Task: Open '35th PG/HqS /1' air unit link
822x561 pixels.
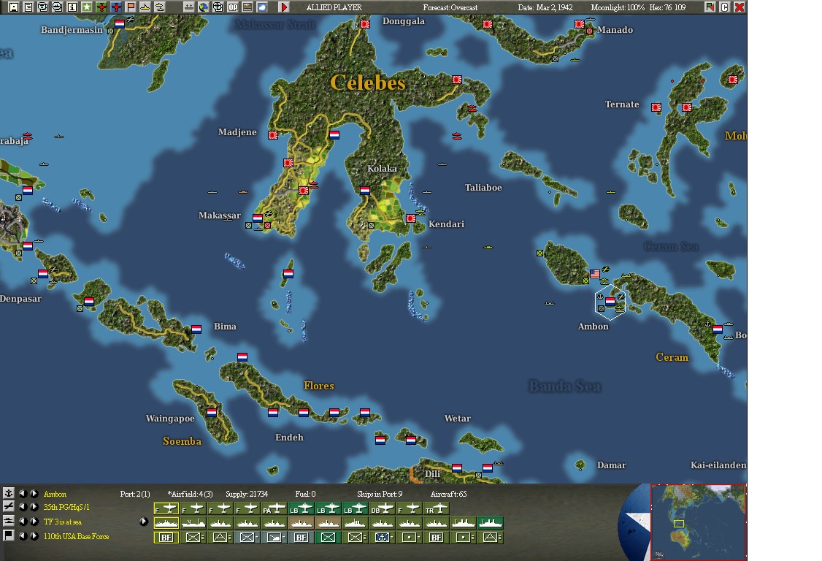Action: click(66, 508)
